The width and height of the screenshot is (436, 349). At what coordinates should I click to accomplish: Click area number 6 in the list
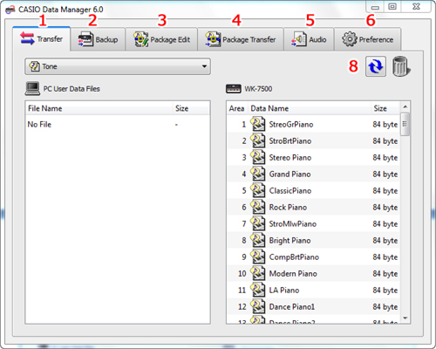point(244,208)
